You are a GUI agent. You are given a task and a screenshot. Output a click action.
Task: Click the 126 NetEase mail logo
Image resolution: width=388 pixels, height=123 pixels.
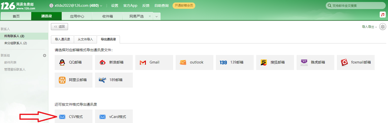coord(18,6)
